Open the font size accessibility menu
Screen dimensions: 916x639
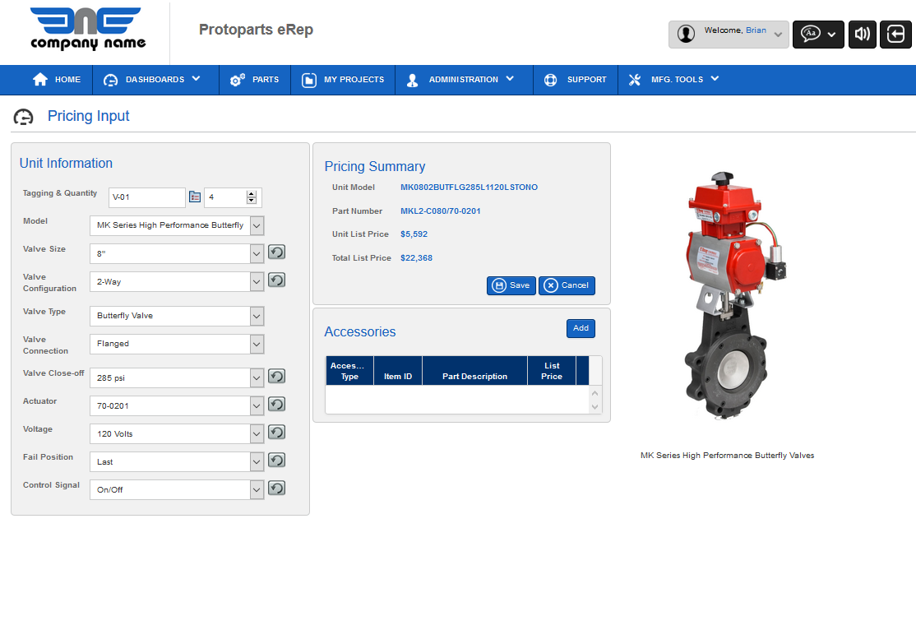point(817,35)
